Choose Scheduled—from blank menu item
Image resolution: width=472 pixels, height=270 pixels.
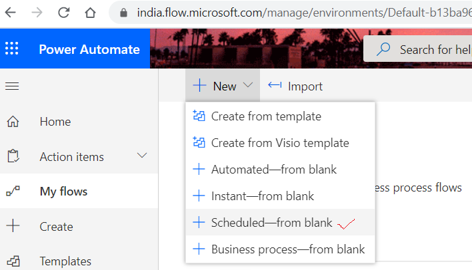[271, 223]
